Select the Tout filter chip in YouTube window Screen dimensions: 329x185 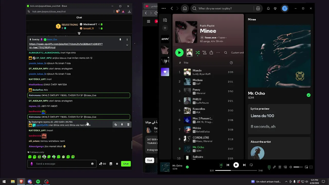point(150,160)
